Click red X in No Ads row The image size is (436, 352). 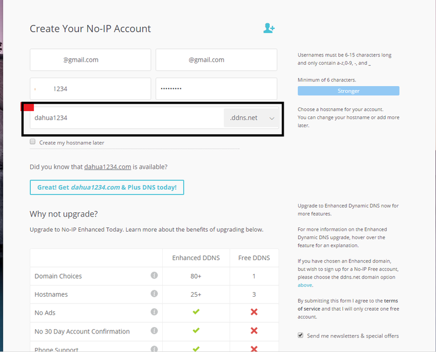(253, 312)
